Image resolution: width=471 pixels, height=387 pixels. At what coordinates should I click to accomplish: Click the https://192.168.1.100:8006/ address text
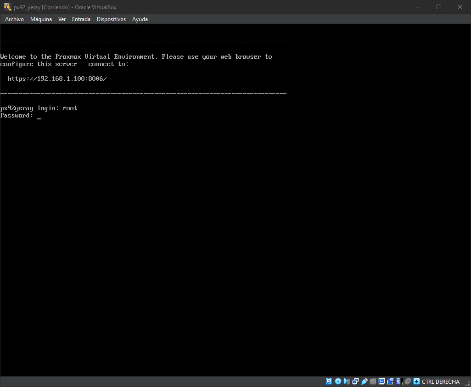(x=57, y=79)
